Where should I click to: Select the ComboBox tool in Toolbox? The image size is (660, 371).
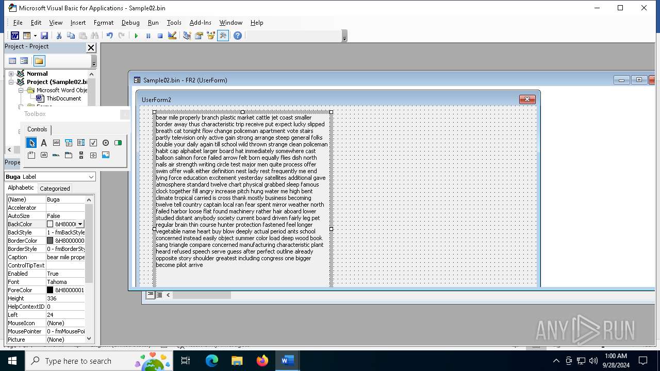click(x=69, y=143)
